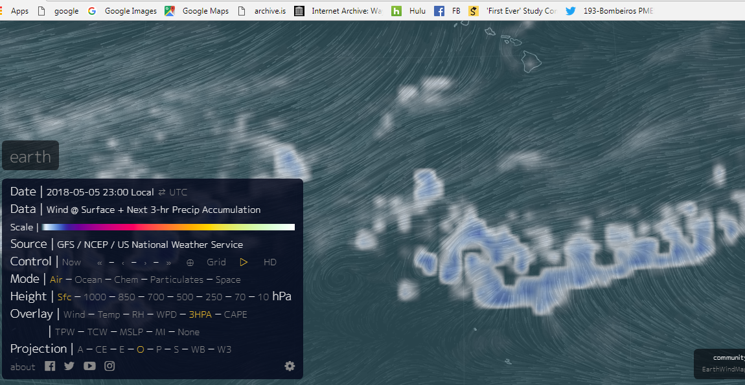Select Ocean mode
This screenshot has width=745, height=385.
tap(88, 280)
